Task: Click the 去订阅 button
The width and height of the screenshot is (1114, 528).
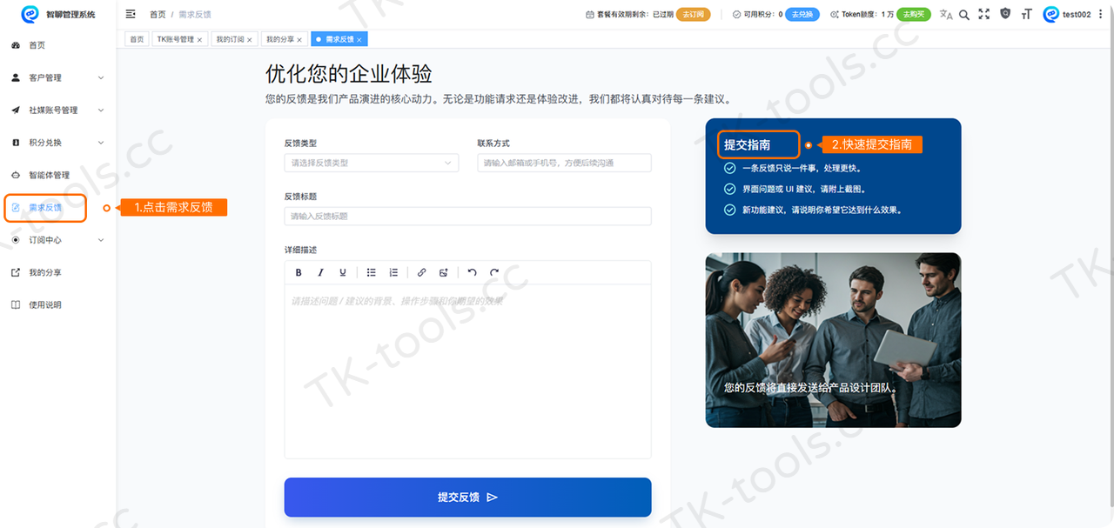Action: (695, 15)
